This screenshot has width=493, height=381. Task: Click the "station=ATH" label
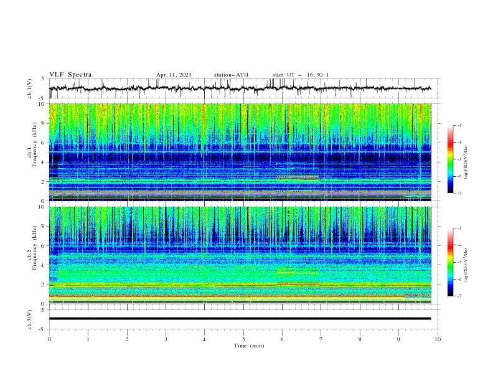point(231,75)
